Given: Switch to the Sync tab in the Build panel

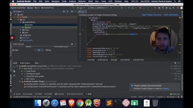Looking at the screenshot, I should pos(36,63).
